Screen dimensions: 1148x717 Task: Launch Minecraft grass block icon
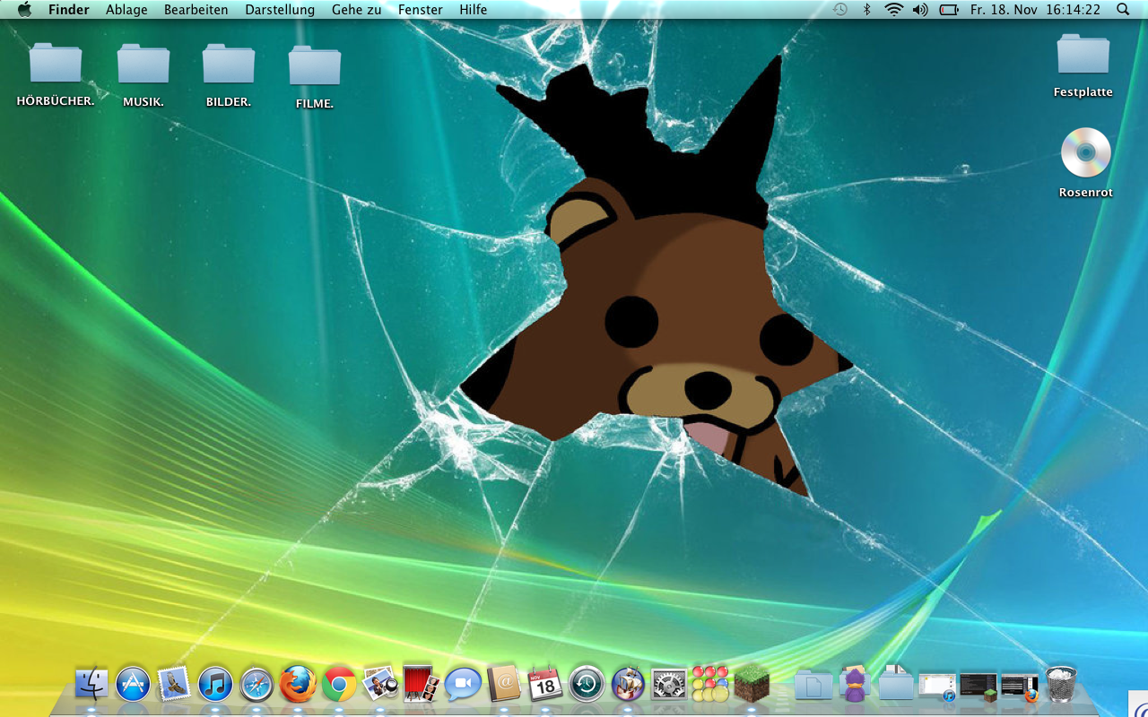tap(752, 684)
